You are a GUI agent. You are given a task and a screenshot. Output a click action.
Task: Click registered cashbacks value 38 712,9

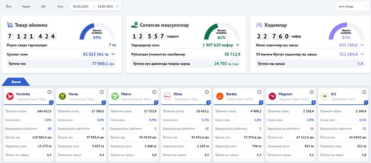232,54
